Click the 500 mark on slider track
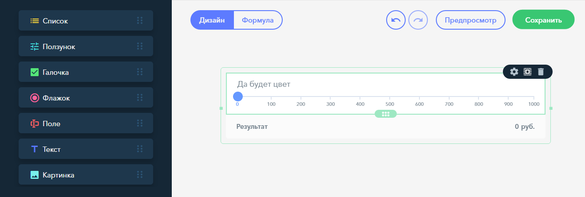The height and width of the screenshot is (197, 585). [389, 97]
